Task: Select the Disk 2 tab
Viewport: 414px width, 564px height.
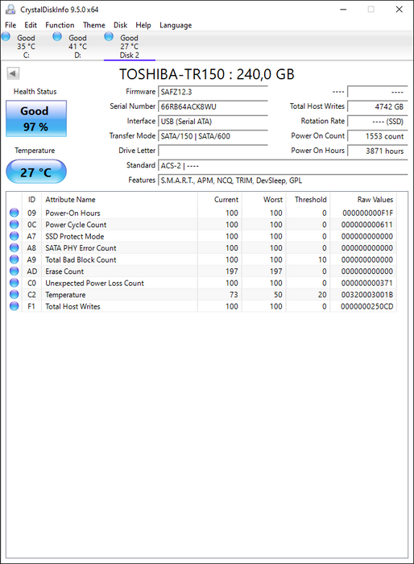Action: coord(130,47)
